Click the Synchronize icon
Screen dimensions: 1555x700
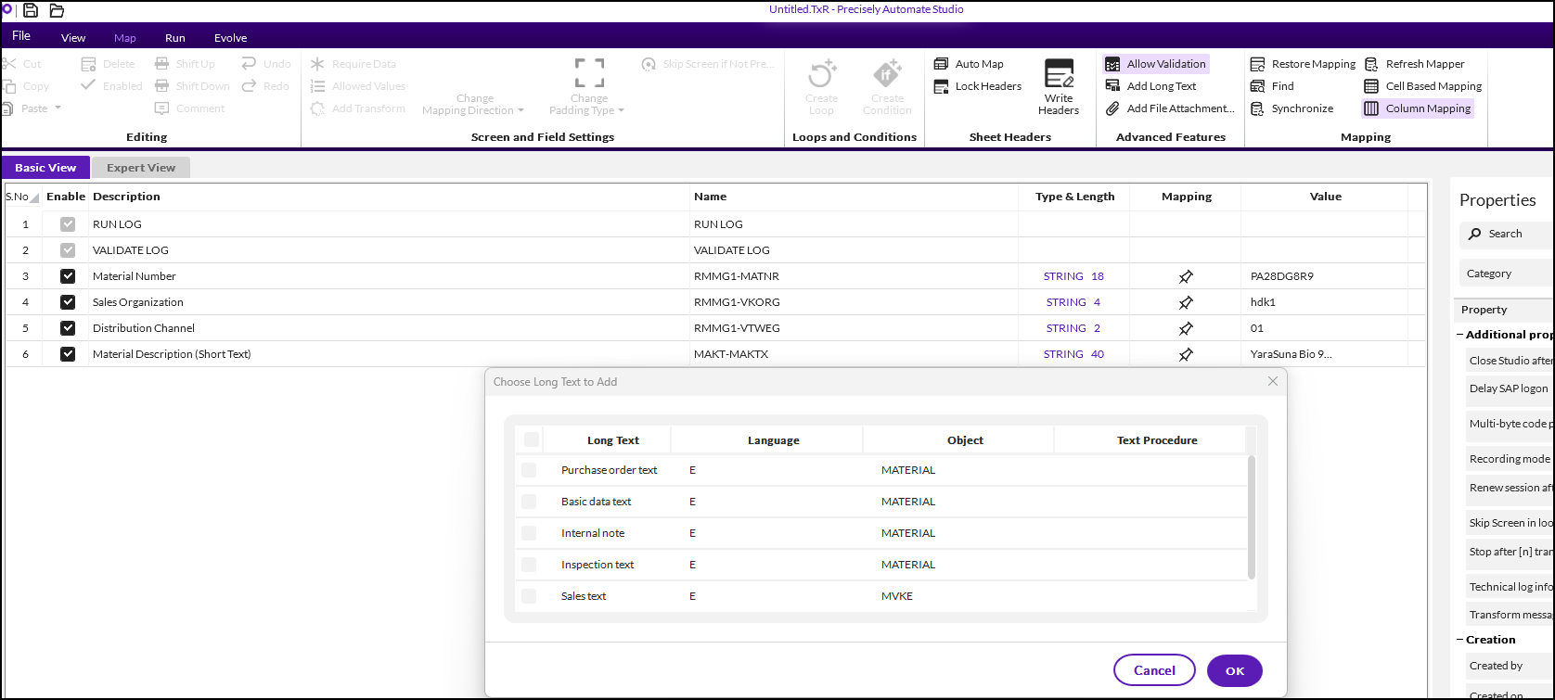1257,108
